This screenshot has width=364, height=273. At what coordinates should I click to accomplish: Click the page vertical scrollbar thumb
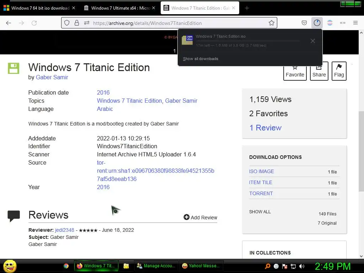click(x=361, y=151)
